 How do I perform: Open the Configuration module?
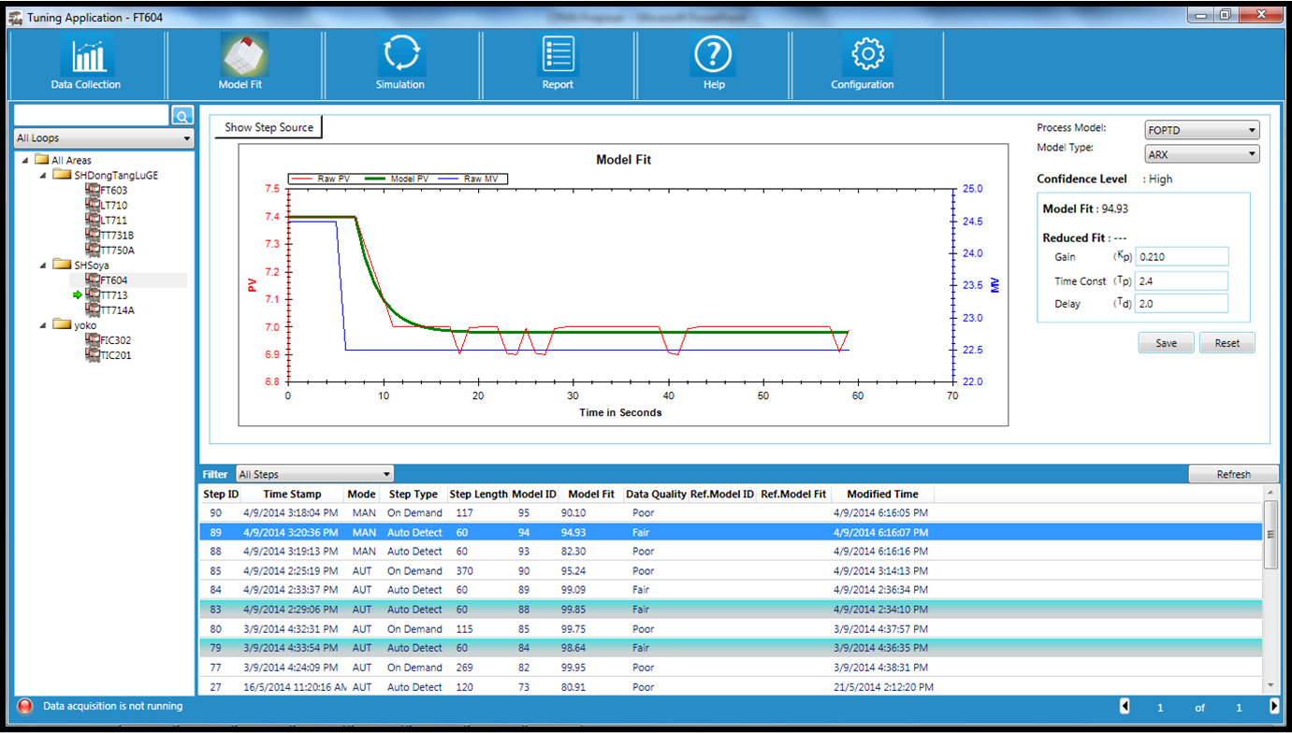click(863, 63)
